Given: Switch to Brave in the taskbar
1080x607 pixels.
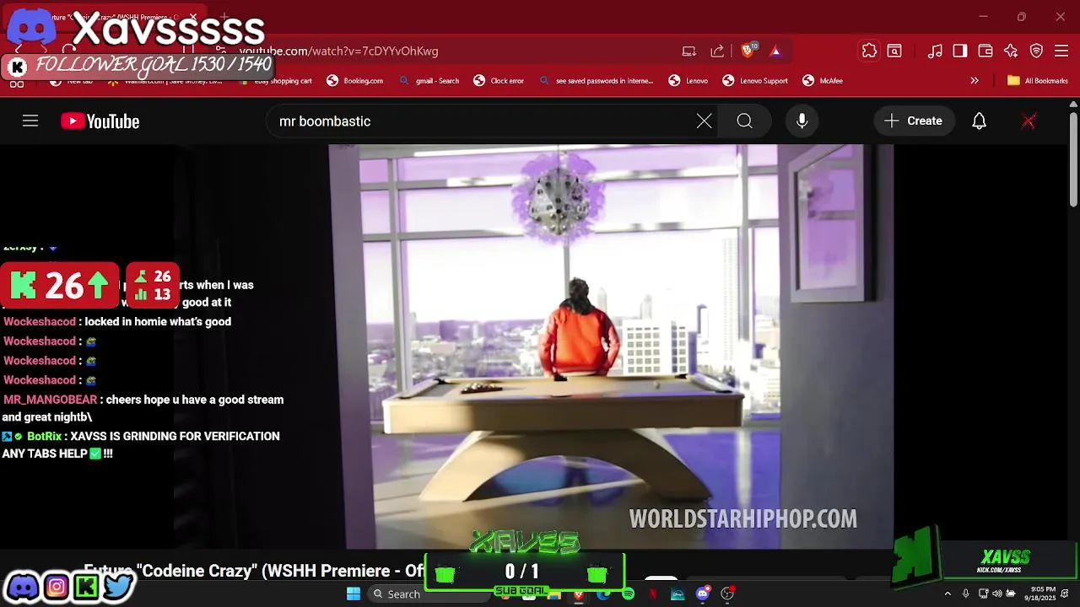Looking at the screenshot, I should point(579,594).
